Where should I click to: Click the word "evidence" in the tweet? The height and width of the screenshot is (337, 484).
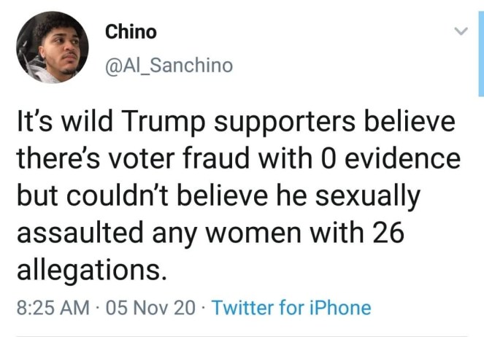coord(397,159)
